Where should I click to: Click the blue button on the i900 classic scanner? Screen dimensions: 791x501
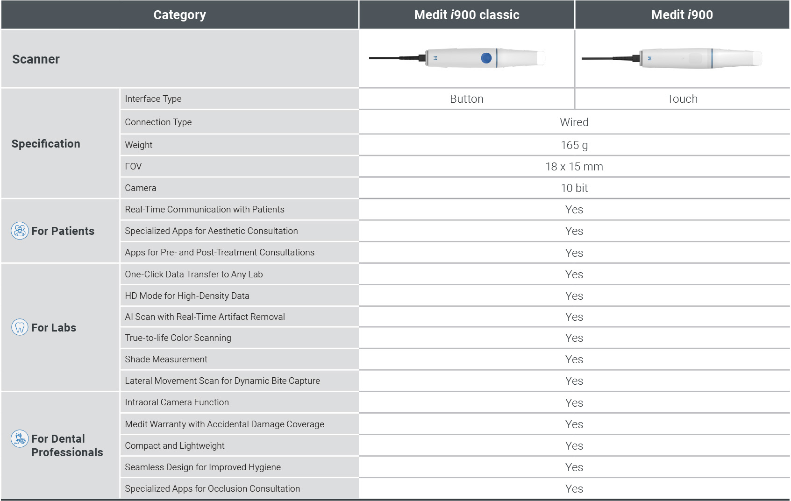click(x=486, y=58)
